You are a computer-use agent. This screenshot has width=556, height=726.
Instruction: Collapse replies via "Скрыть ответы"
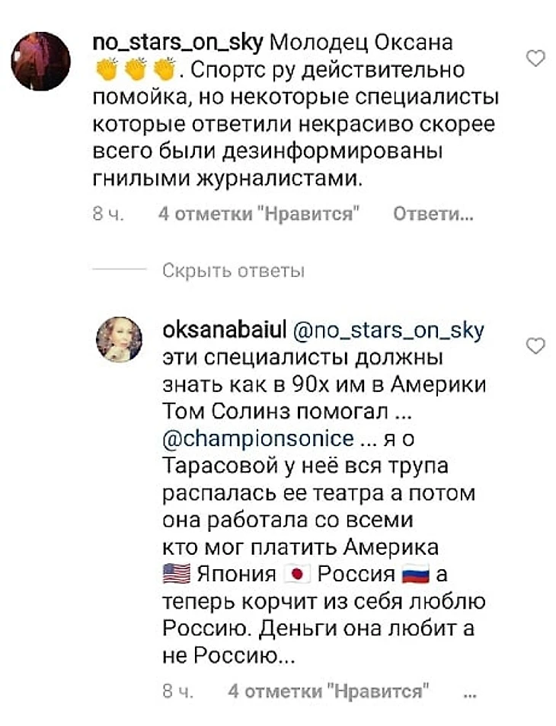pyautogui.click(x=233, y=270)
